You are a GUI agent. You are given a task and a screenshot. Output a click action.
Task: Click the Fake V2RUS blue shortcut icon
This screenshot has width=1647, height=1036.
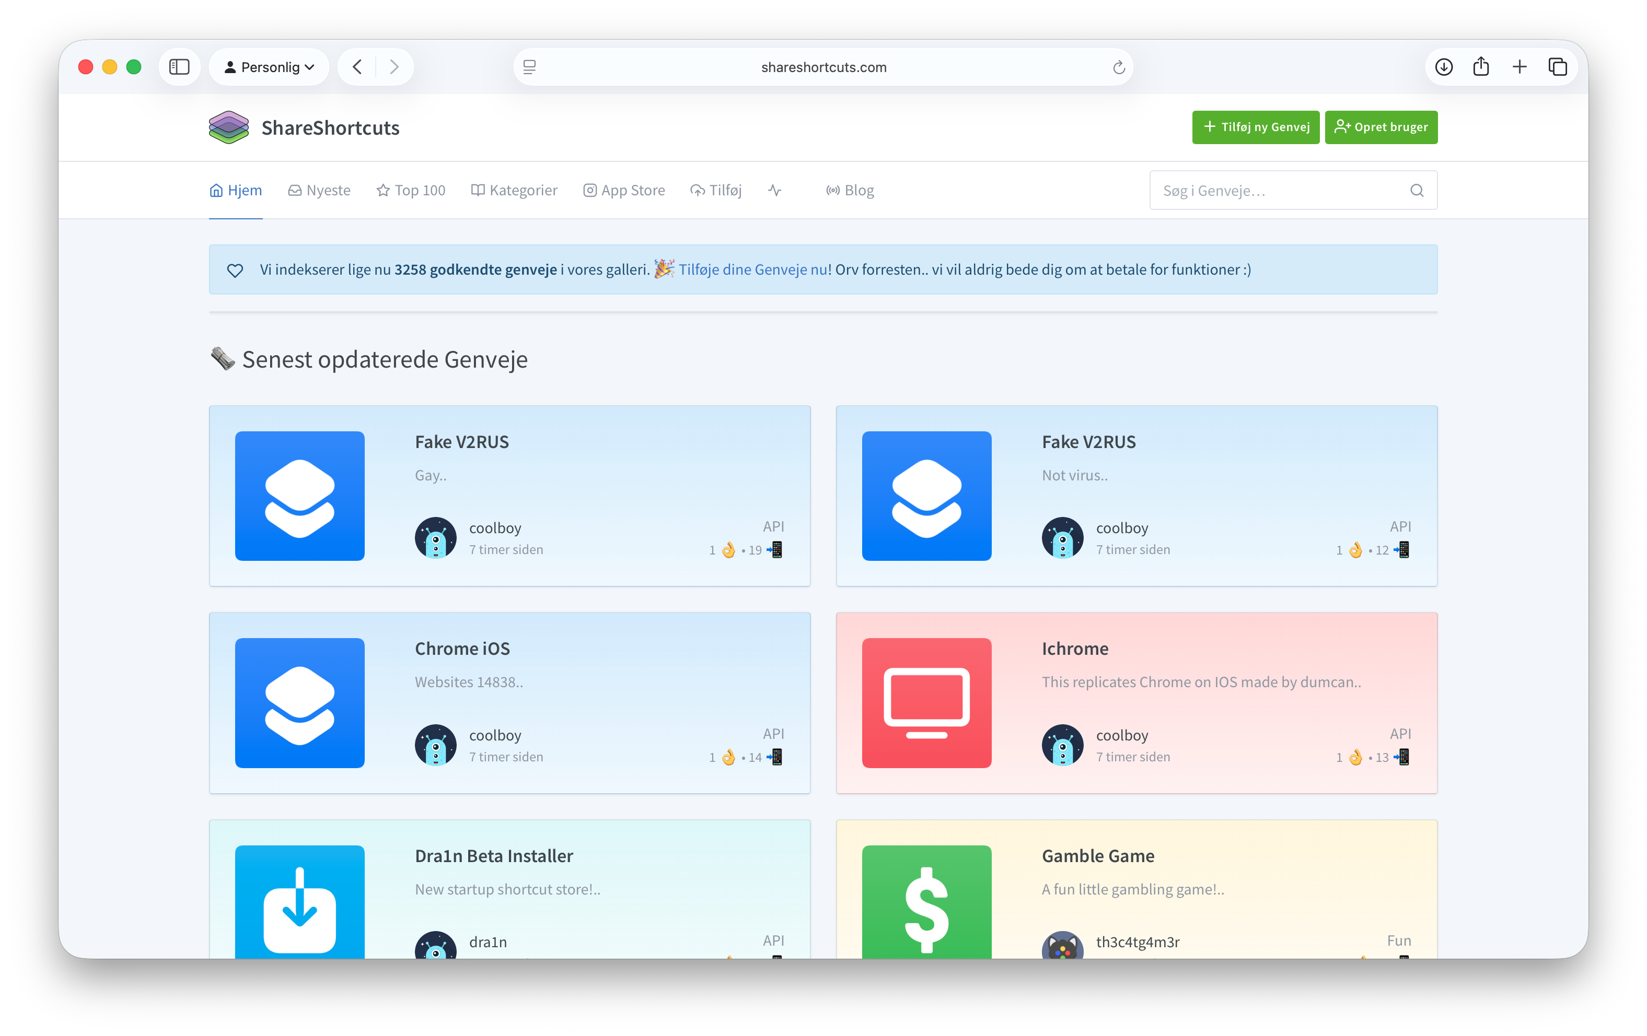click(299, 497)
